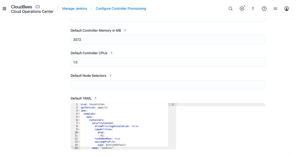The height and width of the screenshot is (157, 296).
Task: Click 'allowPrivilegeEscalation: false' YAML line
Action: pos(116,126)
